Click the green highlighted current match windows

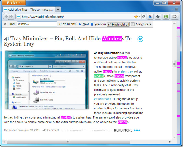pyautogui.click(x=99, y=76)
